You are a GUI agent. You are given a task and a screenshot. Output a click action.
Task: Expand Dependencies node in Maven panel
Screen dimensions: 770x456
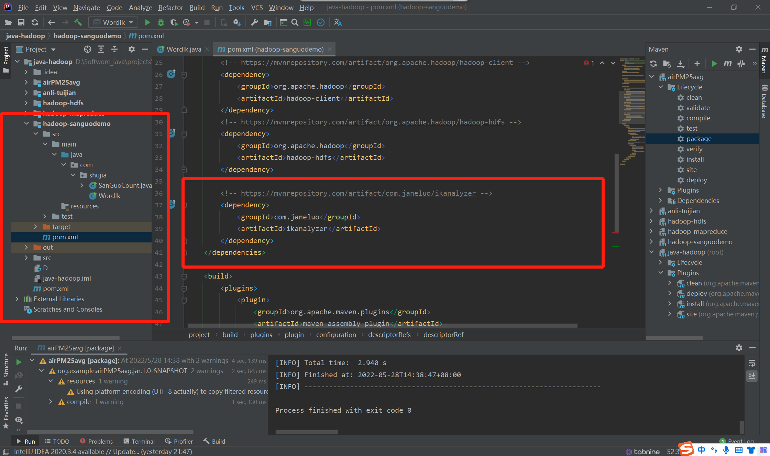click(x=660, y=201)
